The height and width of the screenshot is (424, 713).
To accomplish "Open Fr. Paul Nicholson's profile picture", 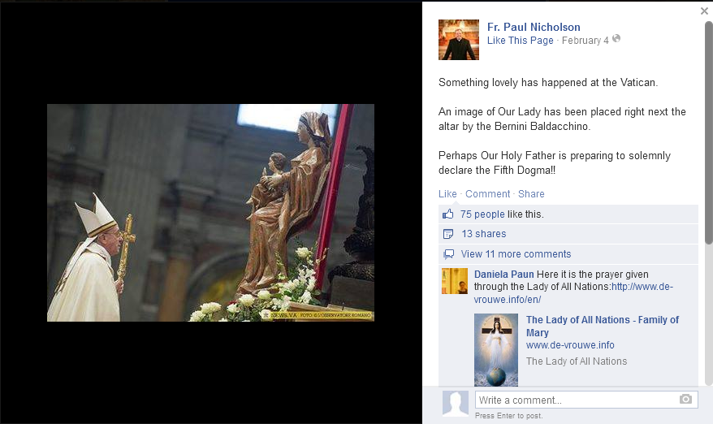I will [458, 40].
